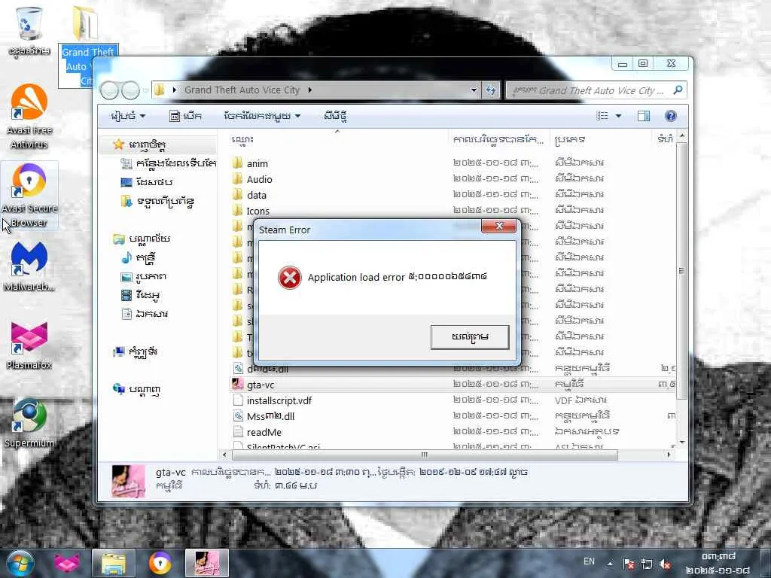Select Computer (កុំព្យូទ័រ) in navigation pane

click(136, 352)
